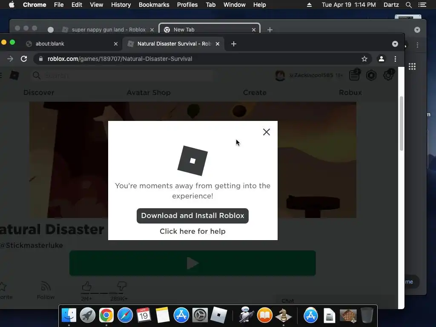Click the forward navigation arrow

10,59
